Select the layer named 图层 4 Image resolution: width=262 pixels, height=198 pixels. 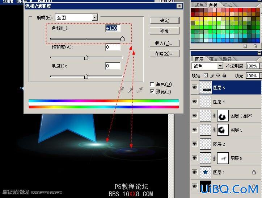tap(219, 102)
